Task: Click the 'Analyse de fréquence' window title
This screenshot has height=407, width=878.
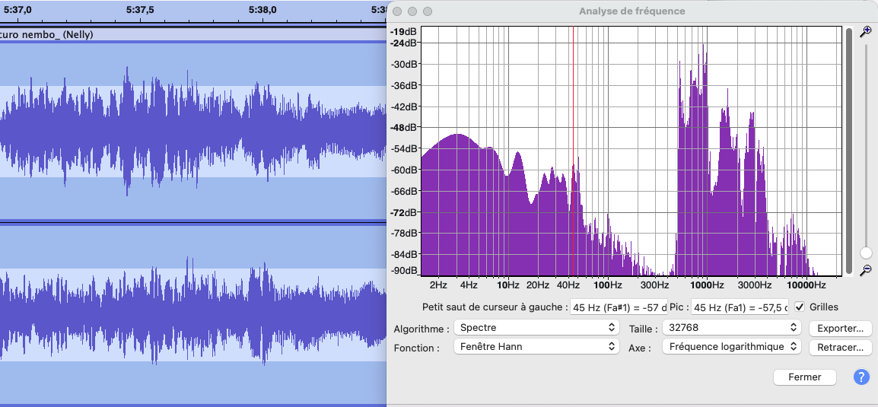Action: [631, 11]
